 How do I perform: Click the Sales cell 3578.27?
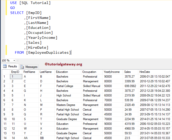(130, 77)
